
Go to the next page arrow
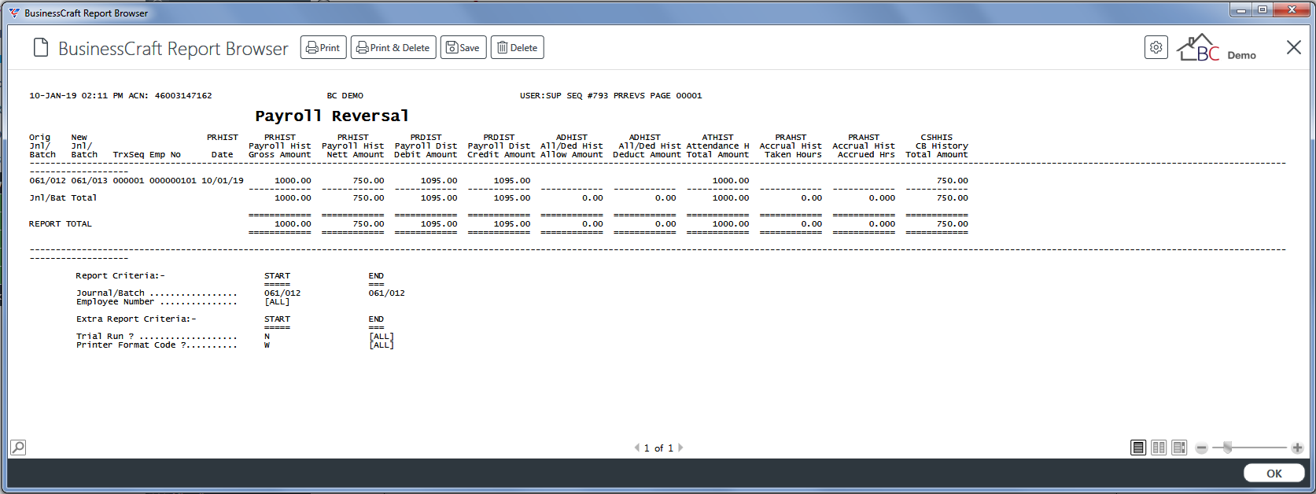coord(680,448)
